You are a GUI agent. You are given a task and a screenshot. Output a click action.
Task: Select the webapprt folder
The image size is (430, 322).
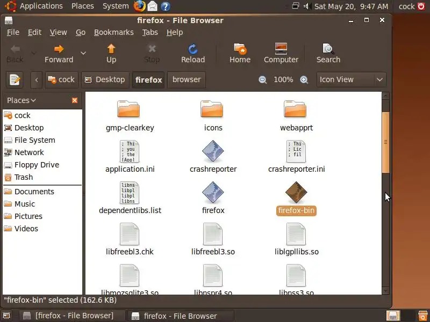pos(295,109)
